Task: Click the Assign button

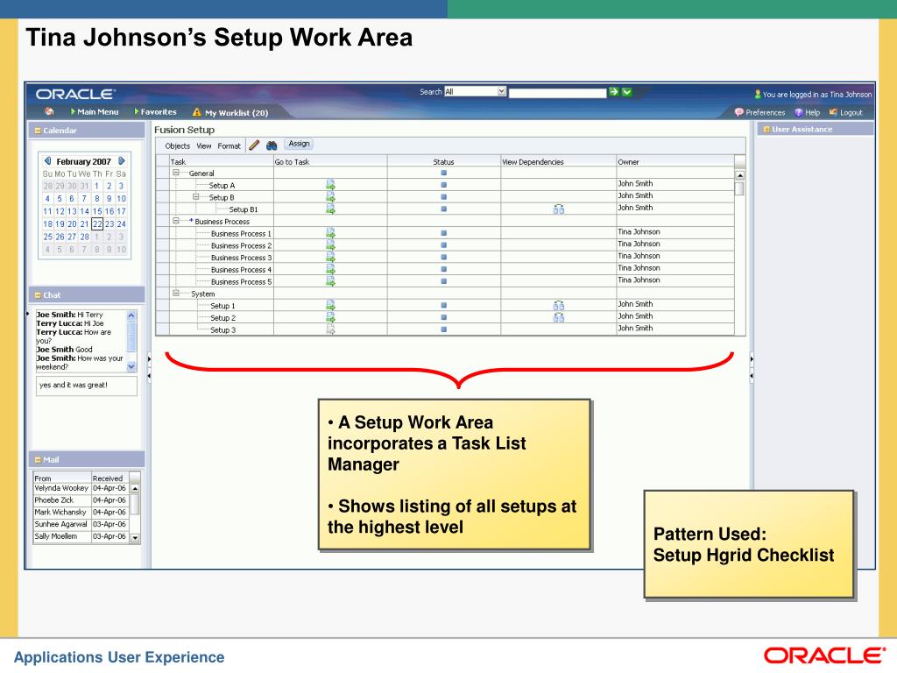Action: (x=300, y=145)
